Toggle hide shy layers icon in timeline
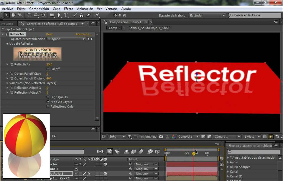 point(126,152)
